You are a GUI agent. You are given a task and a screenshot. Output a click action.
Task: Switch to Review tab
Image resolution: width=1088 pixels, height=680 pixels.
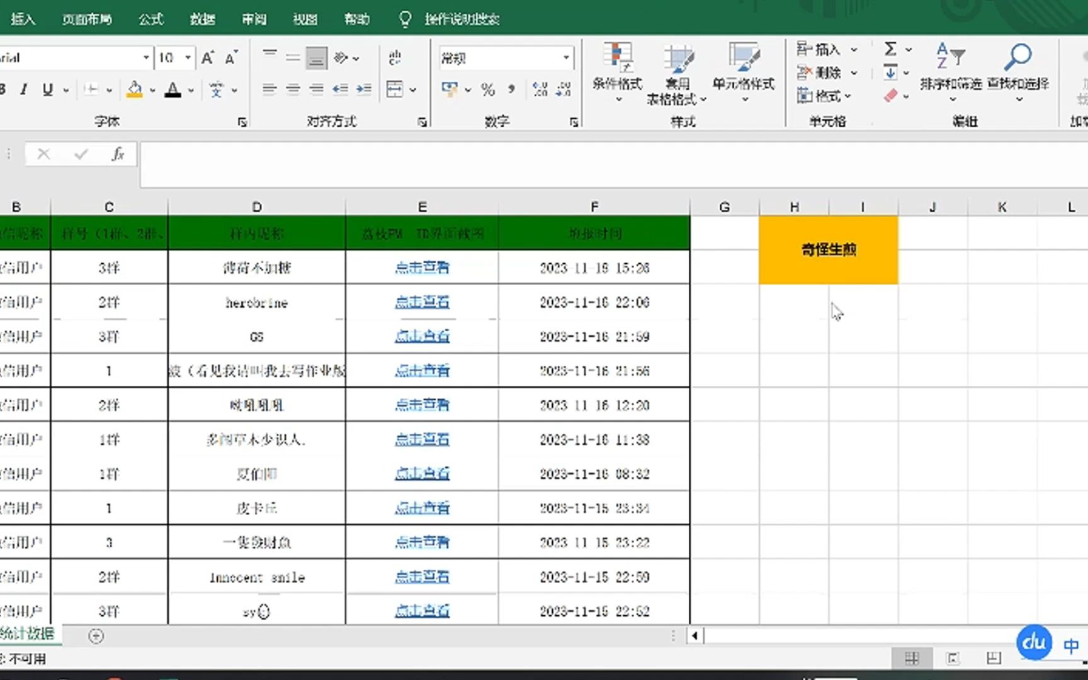(x=254, y=20)
